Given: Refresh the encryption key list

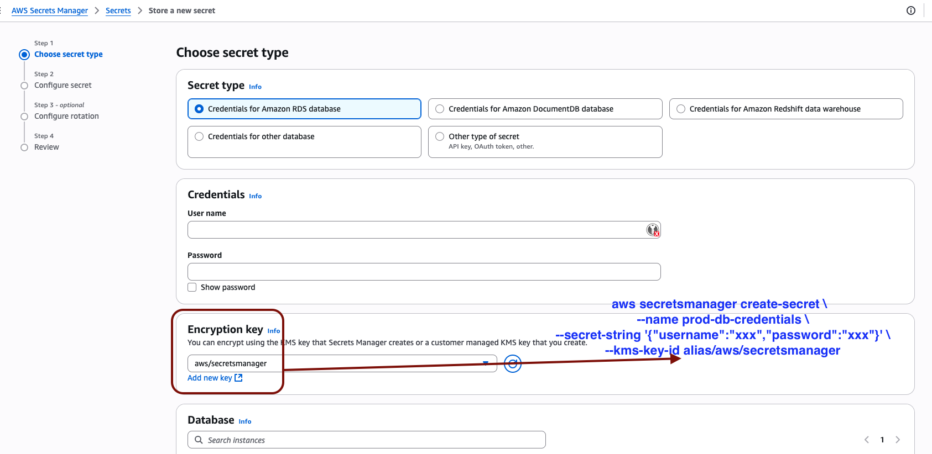Looking at the screenshot, I should pos(513,363).
